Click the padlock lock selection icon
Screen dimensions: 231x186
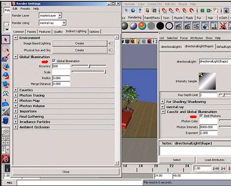tap(147, 10)
